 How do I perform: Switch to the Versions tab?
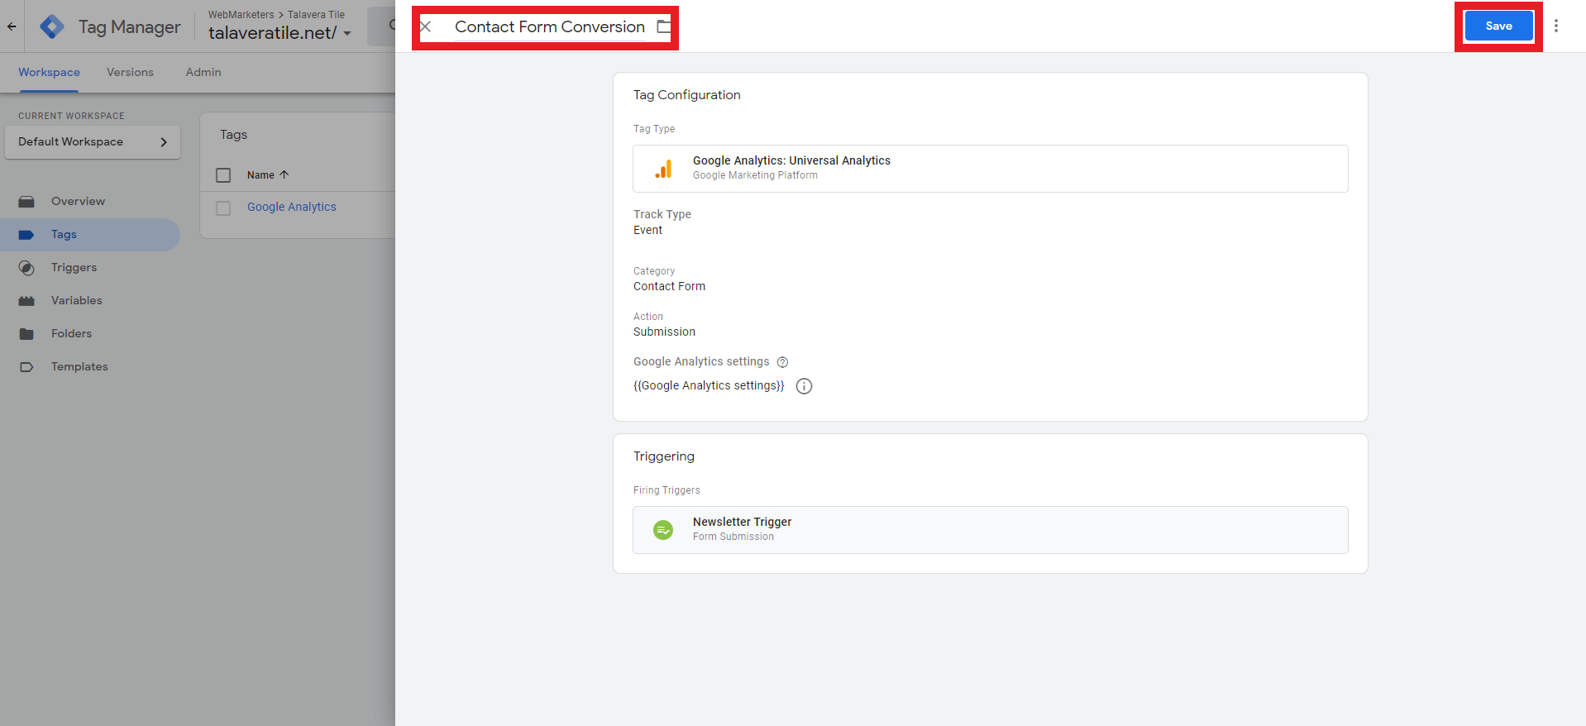130,73
